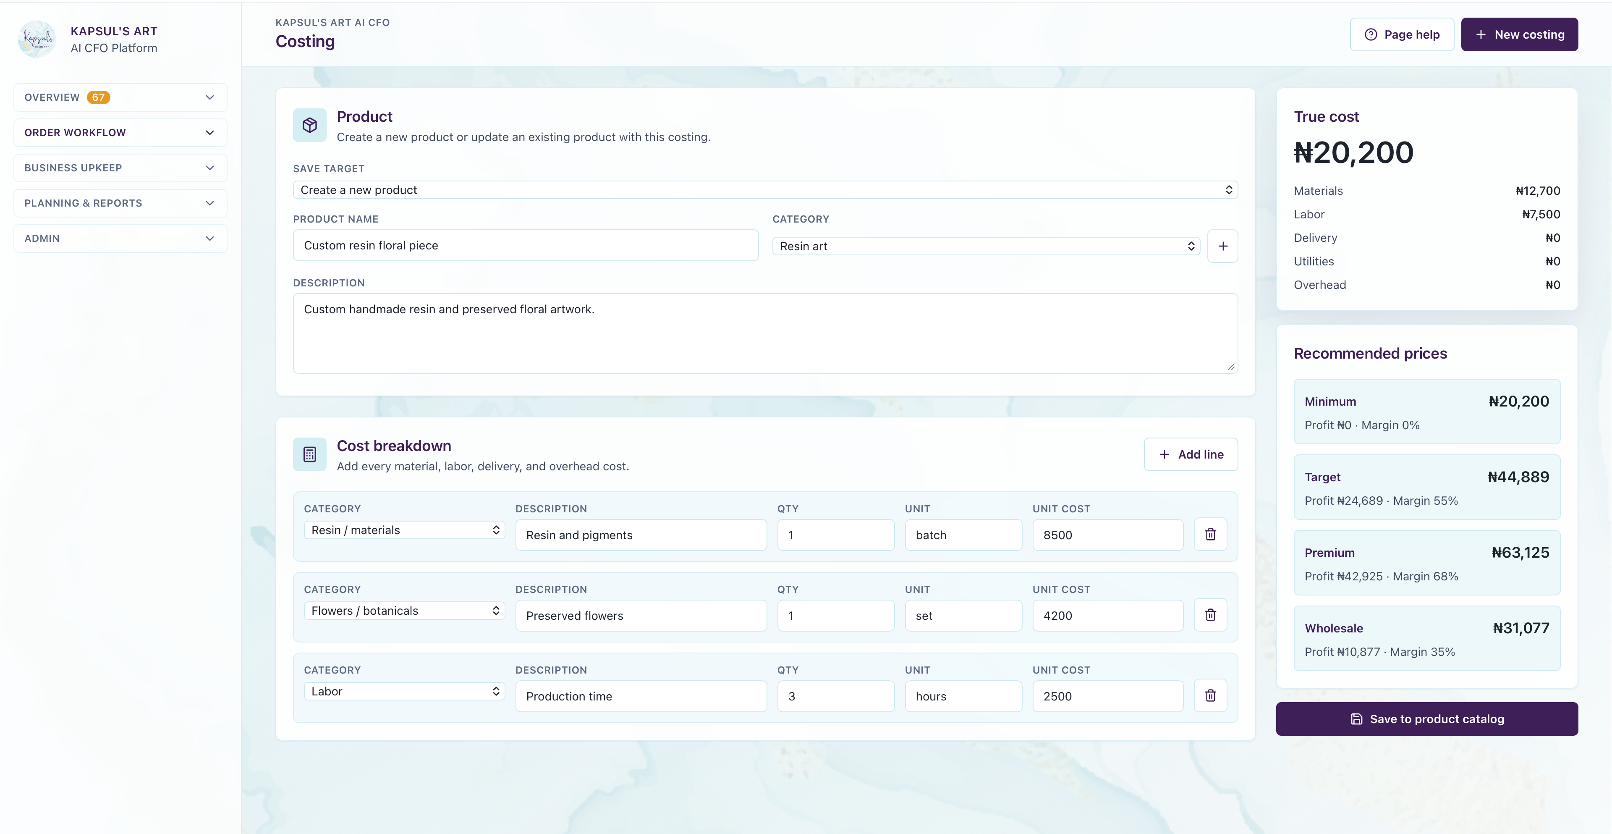The width and height of the screenshot is (1612, 834).
Task: Edit quantity of Preserved flowers line
Action: click(x=835, y=616)
